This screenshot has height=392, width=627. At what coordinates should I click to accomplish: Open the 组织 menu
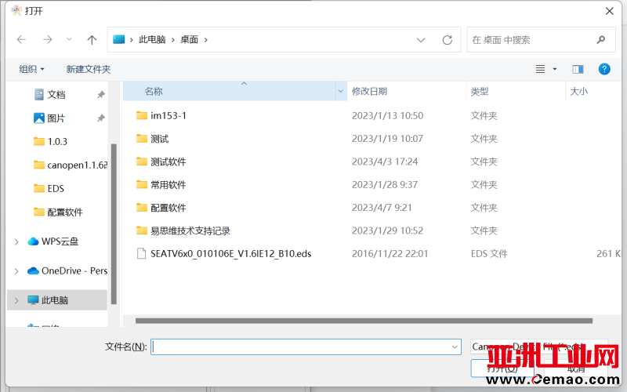coord(31,69)
